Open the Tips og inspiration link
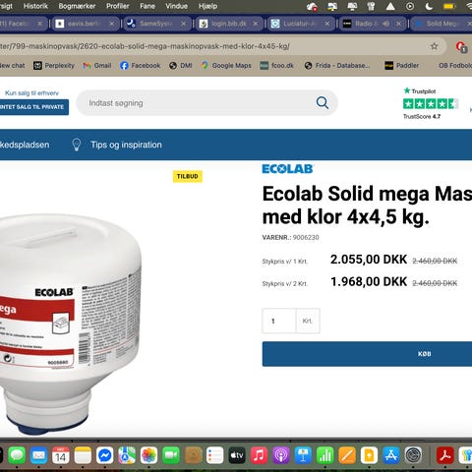The height and width of the screenshot is (472, 472). tap(126, 145)
